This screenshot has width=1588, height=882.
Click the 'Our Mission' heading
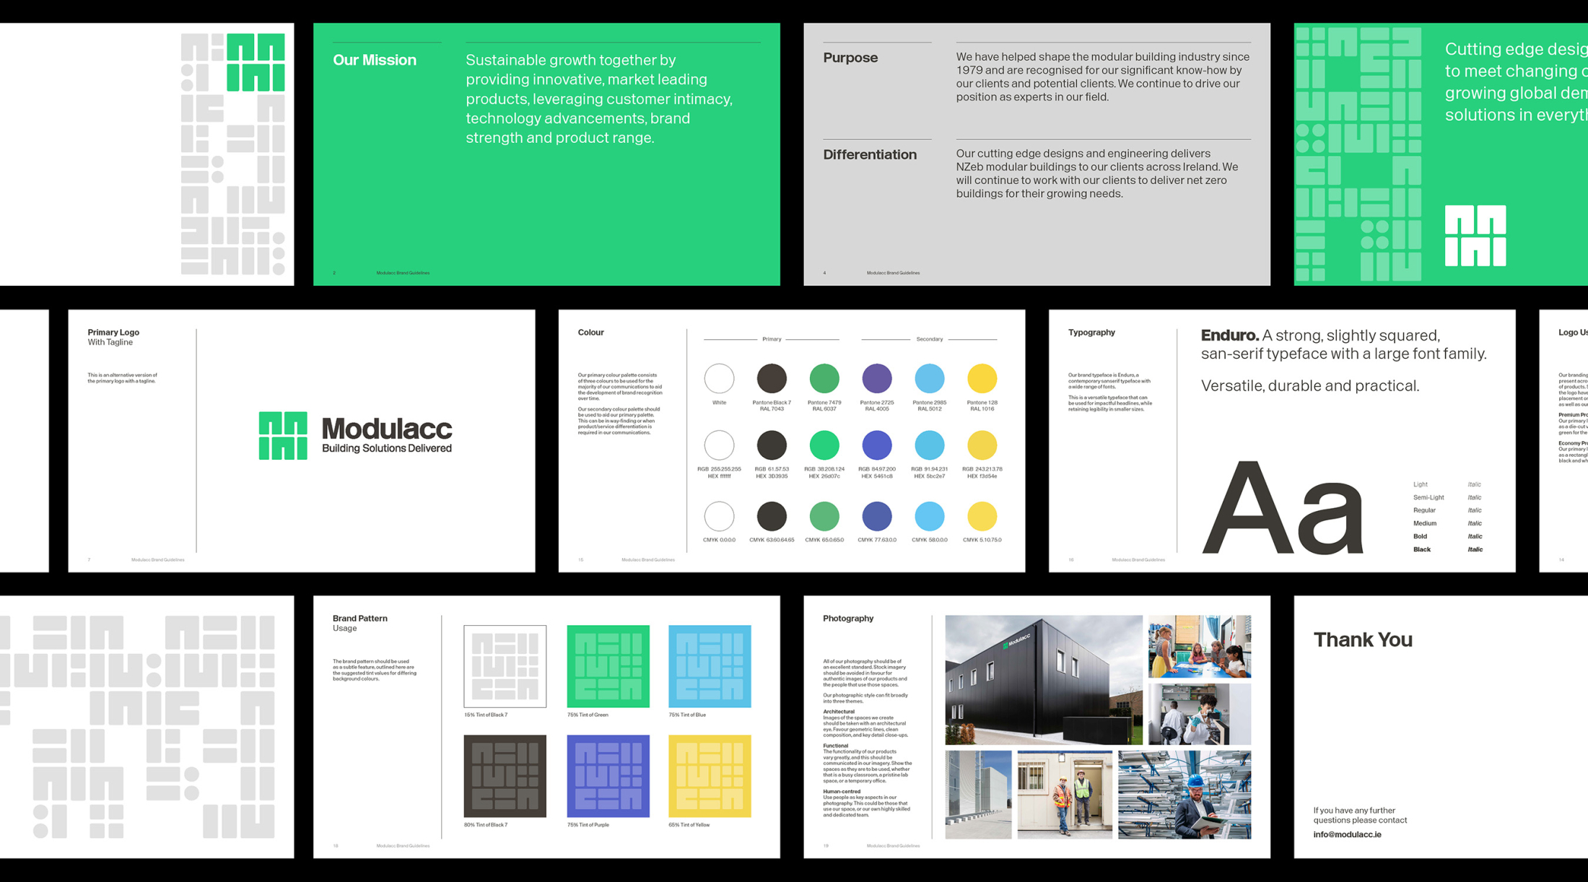click(375, 60)
